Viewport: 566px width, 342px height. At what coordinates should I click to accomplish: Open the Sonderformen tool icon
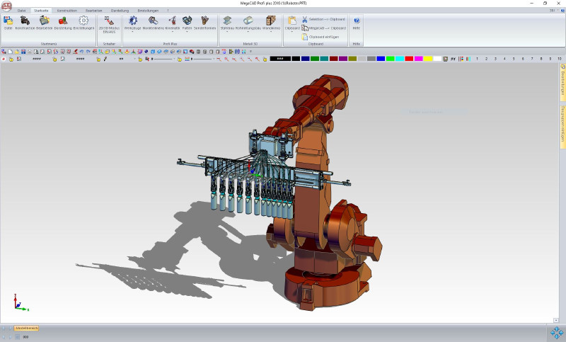pos(204,21)
